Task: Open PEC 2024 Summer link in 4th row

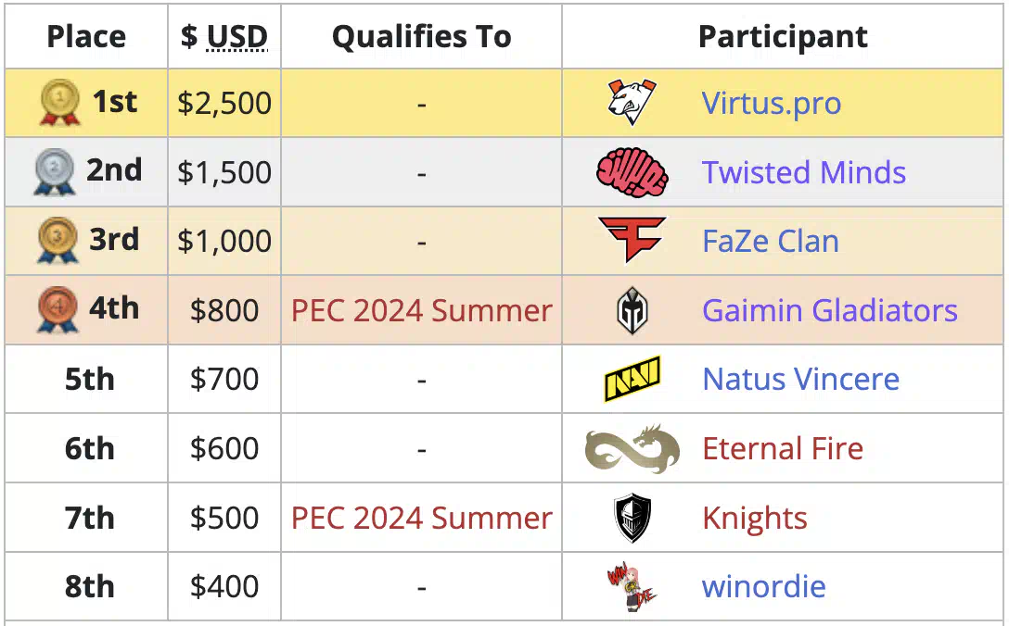Action: pos(421,311)
